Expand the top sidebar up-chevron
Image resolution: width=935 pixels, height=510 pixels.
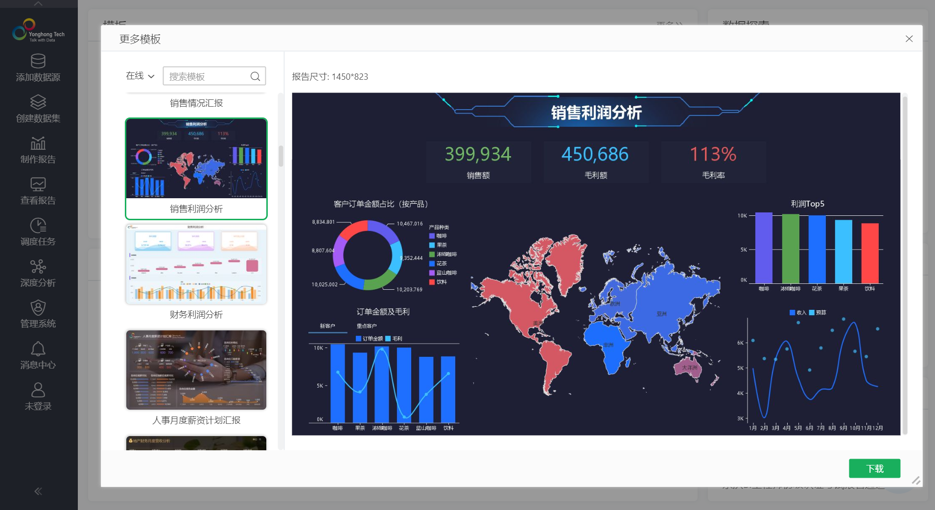[38, 3]
